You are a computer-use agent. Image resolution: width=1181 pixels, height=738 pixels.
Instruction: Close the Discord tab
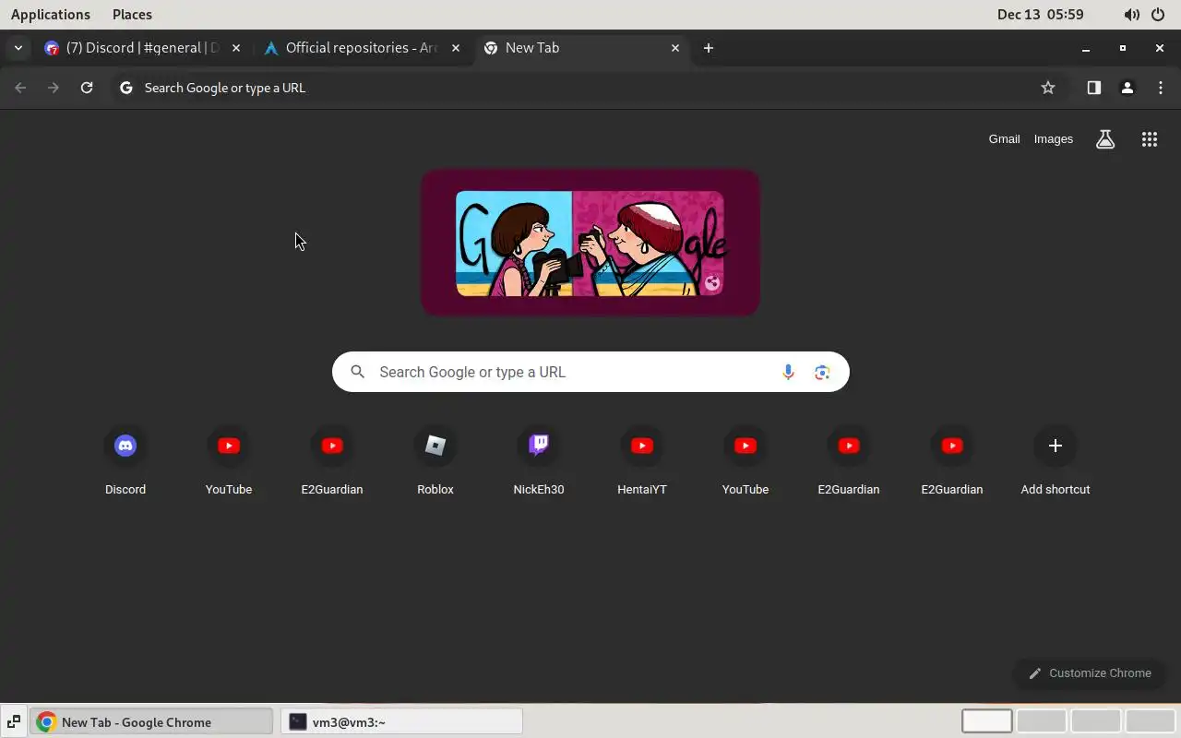(236, 48)
